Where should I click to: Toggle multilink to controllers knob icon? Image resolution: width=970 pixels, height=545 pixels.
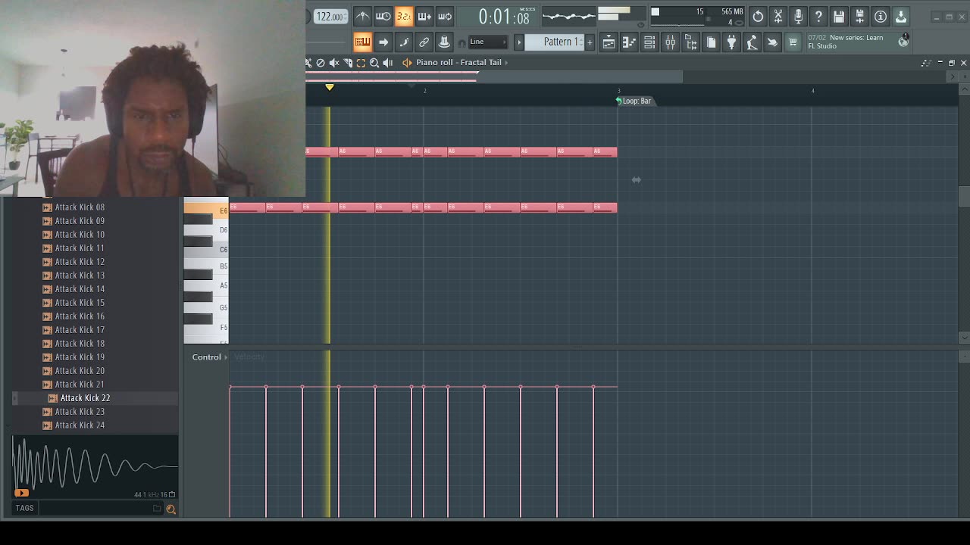(x=444, y=42)
